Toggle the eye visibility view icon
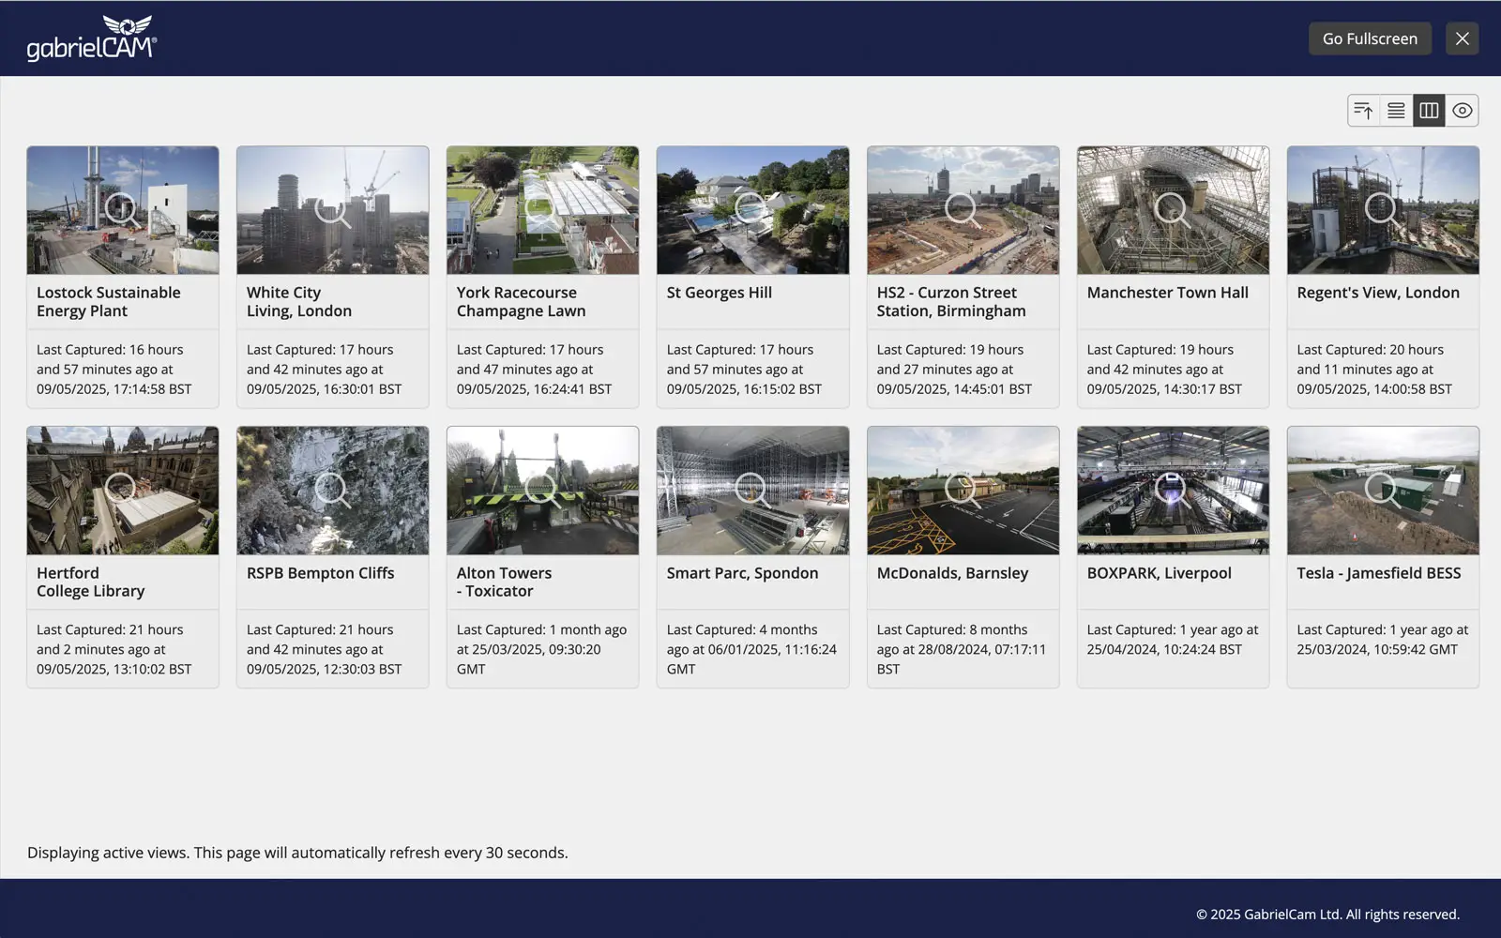 coord(1462,111)
